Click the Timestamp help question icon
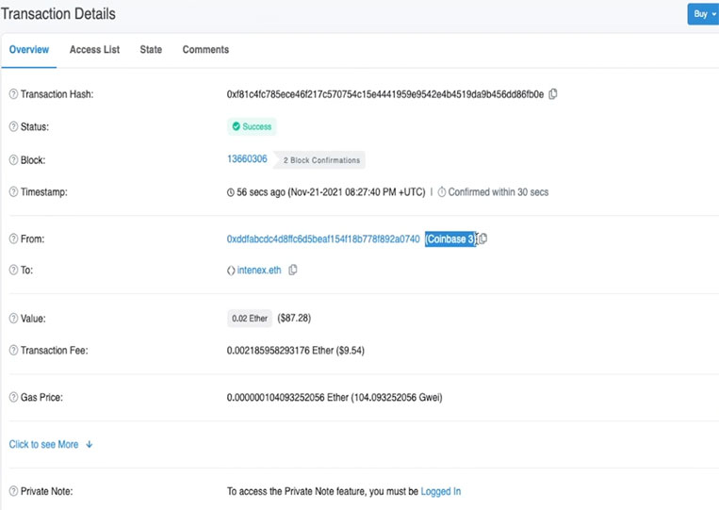719x510 pixels. (13, 191)
